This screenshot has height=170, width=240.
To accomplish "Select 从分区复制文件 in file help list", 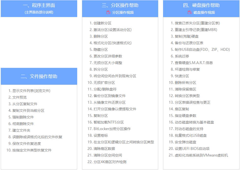I will click(25, 104).
